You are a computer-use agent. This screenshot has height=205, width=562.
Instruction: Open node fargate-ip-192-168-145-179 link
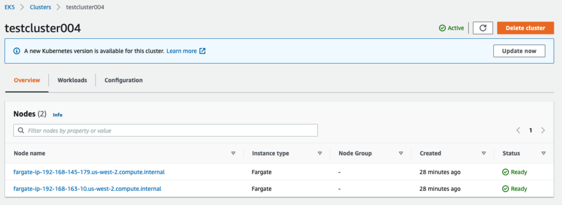click(x=89, y=172)
